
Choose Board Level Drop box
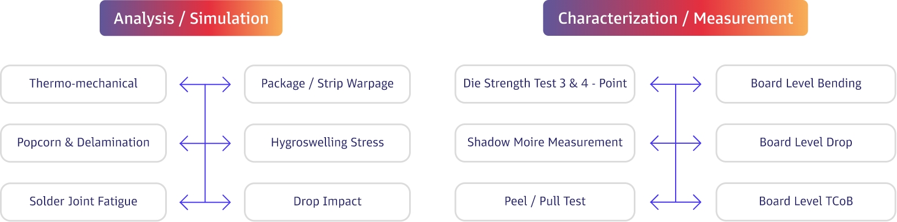click(x=806, y=143)
